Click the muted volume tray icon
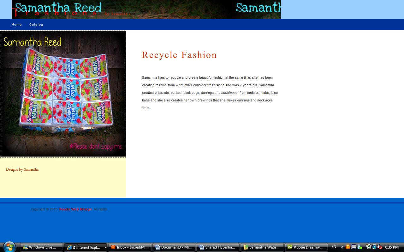 (380, 247)
